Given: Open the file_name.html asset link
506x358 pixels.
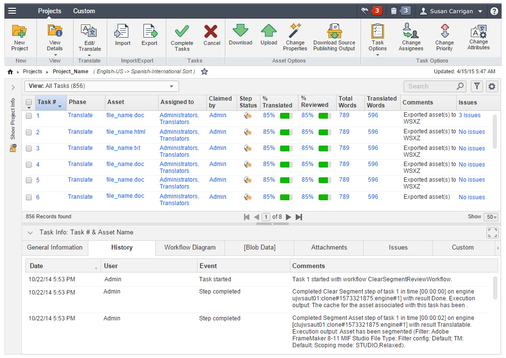Looking at the screenshot, I should [126, 132].
